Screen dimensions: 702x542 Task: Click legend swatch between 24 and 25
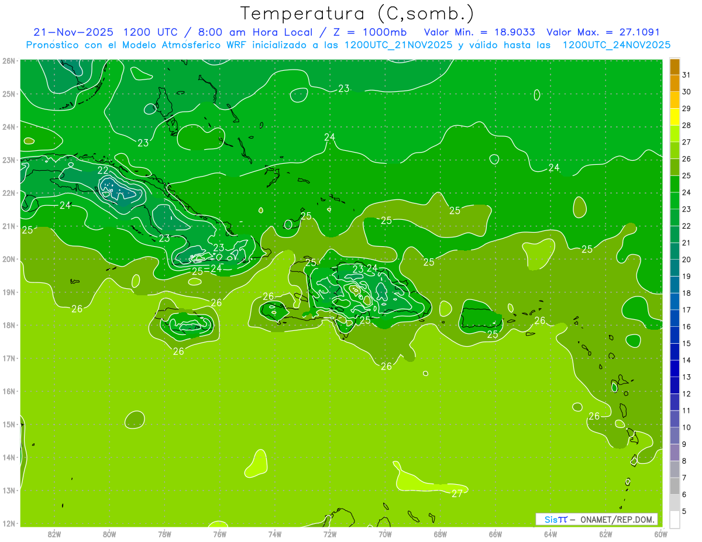675,184
